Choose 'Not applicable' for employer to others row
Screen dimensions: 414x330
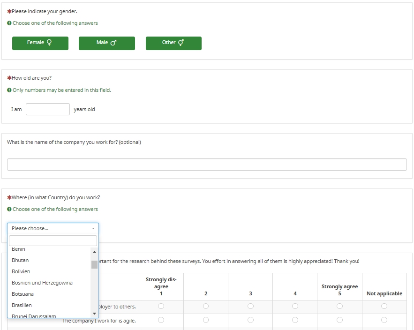click(x=384, y=306)
